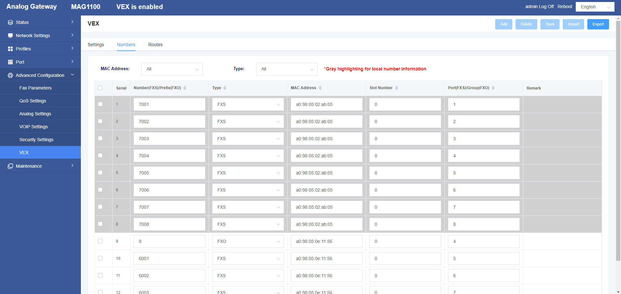This screenshot has height=294, width=621.
Task: Select the checkbox for FXO row 9
Action: tap(100, 241)
